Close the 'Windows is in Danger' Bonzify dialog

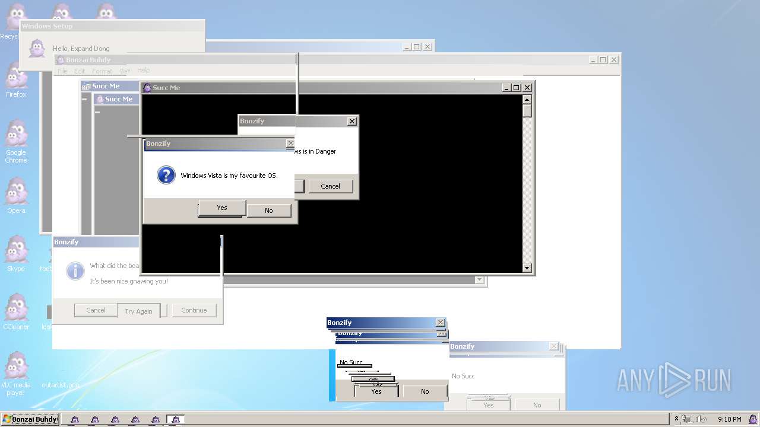point(352,121)
